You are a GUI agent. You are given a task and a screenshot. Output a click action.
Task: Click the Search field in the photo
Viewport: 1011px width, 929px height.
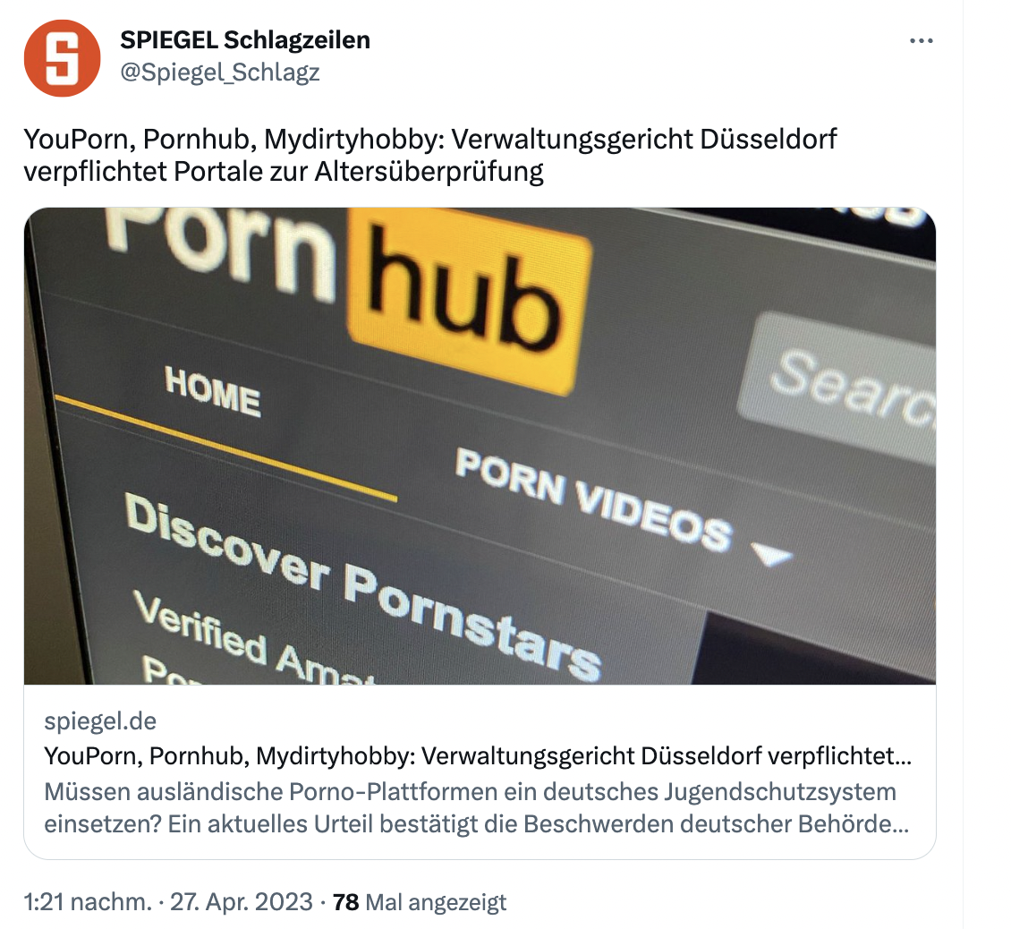click(838, 387)
